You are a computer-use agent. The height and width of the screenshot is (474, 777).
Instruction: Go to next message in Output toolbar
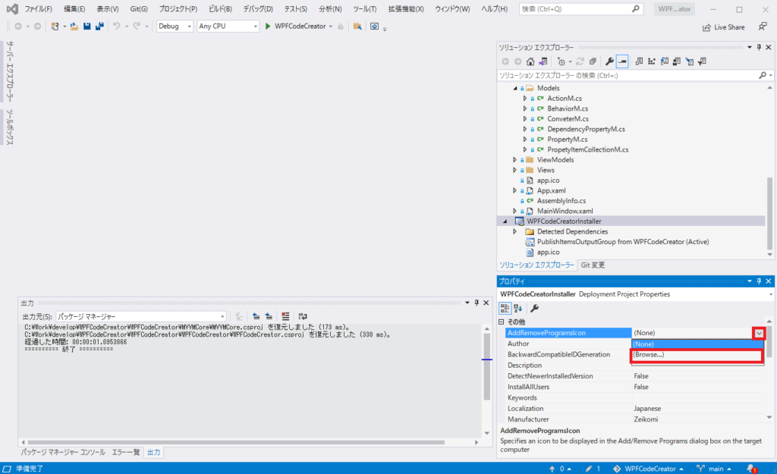(269, 316)
